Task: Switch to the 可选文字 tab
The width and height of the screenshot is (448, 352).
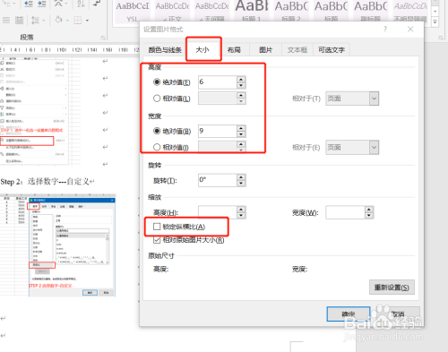Action: tap(332, 50)
